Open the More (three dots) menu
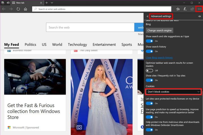The width and height of the screenshot is (203, 135). [200, 9]
